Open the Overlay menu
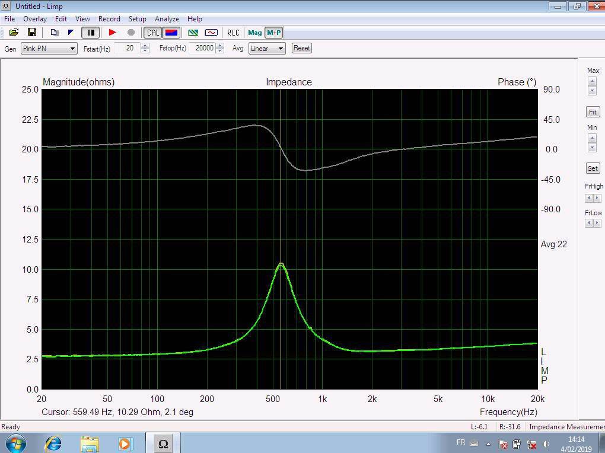This screenshot has width=605, height=453. 35,19
